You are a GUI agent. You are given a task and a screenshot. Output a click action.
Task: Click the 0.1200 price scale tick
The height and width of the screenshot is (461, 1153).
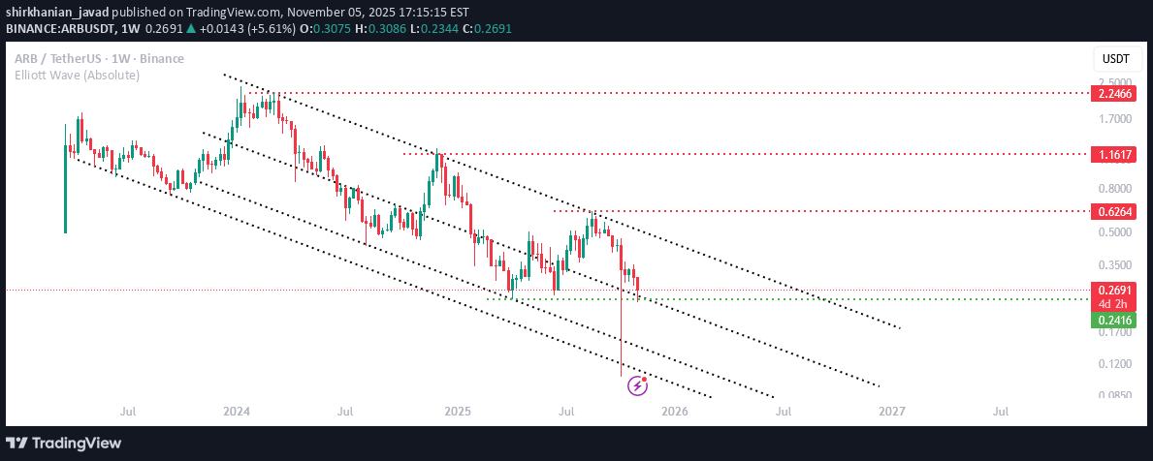point(1116,364)
